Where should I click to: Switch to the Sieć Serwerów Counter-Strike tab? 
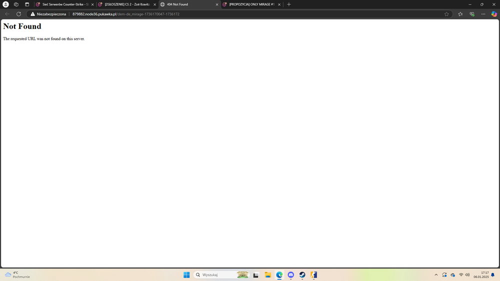(65, 4)
